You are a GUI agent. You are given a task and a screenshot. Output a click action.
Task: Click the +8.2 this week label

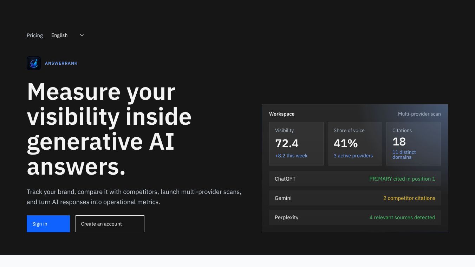point(291,156)
